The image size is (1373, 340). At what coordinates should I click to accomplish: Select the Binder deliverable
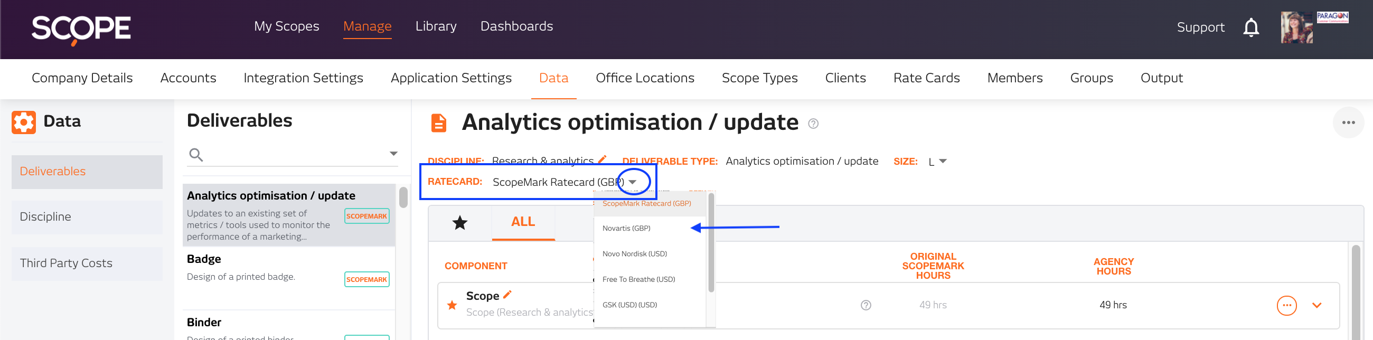point(289,326)
